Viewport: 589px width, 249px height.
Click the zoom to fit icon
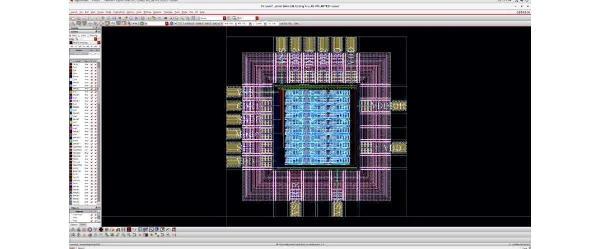pos(193,18)
